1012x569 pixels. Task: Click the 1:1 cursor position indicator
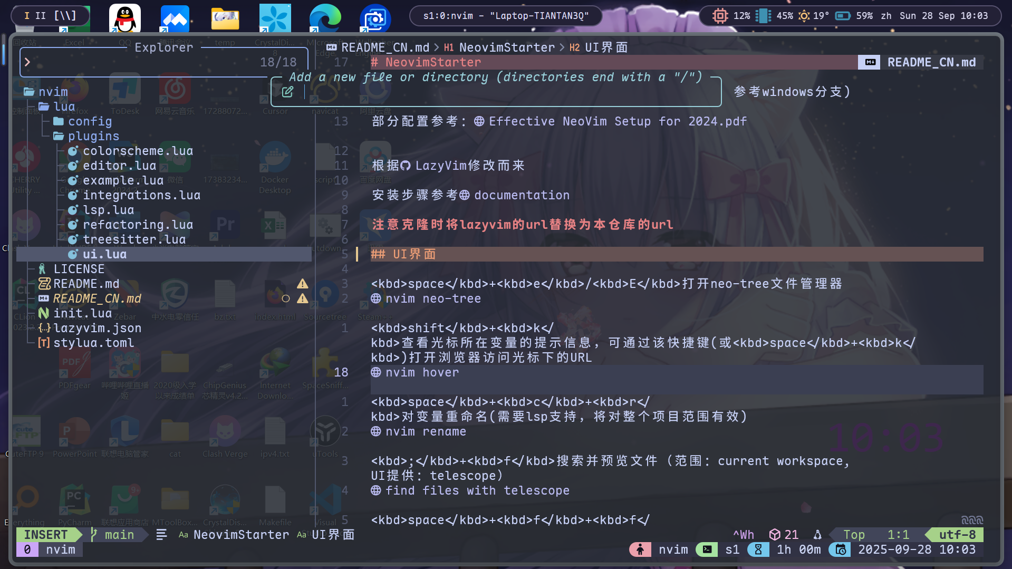pyautogui.click(x=898, y=535)
